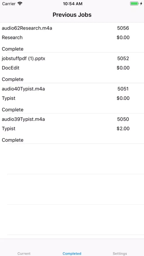Select the Completed tab
The height and width of the screenshot is (256, 144).
(x=72, y=253)
